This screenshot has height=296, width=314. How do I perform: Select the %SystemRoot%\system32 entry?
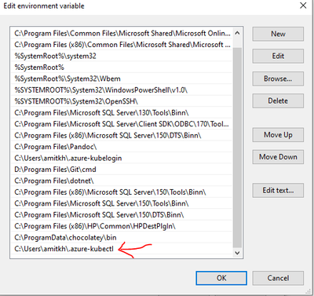click(x=122, y=56)
